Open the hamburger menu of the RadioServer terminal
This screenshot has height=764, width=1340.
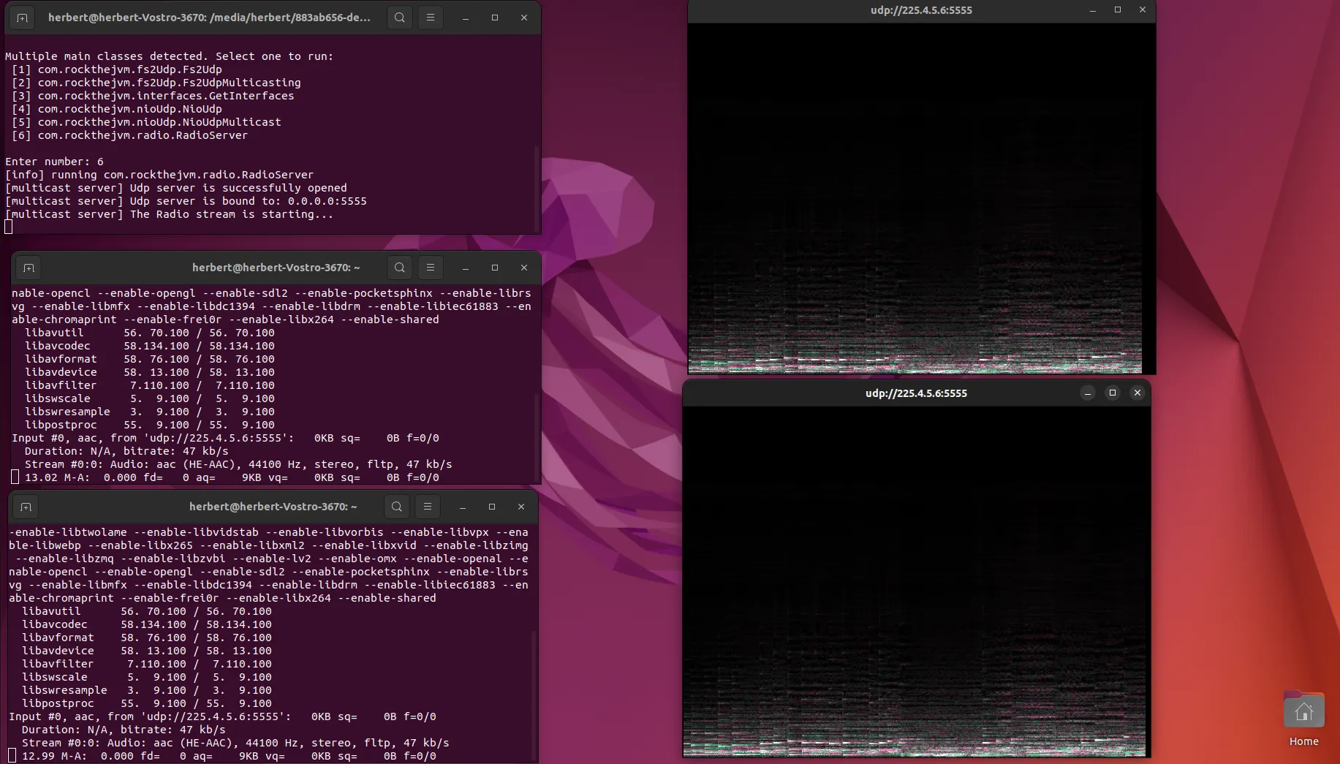pyautogui.click(x=430, y=17)
